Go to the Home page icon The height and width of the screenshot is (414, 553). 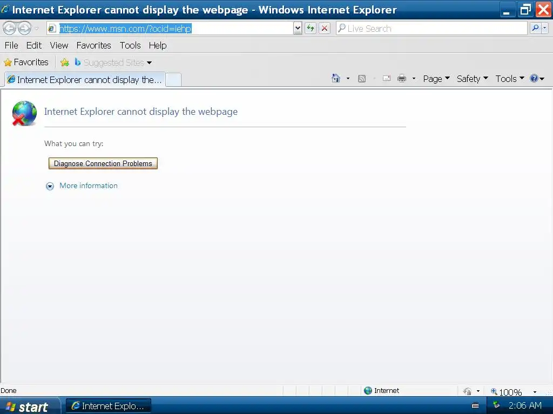[x=336, y=79]
